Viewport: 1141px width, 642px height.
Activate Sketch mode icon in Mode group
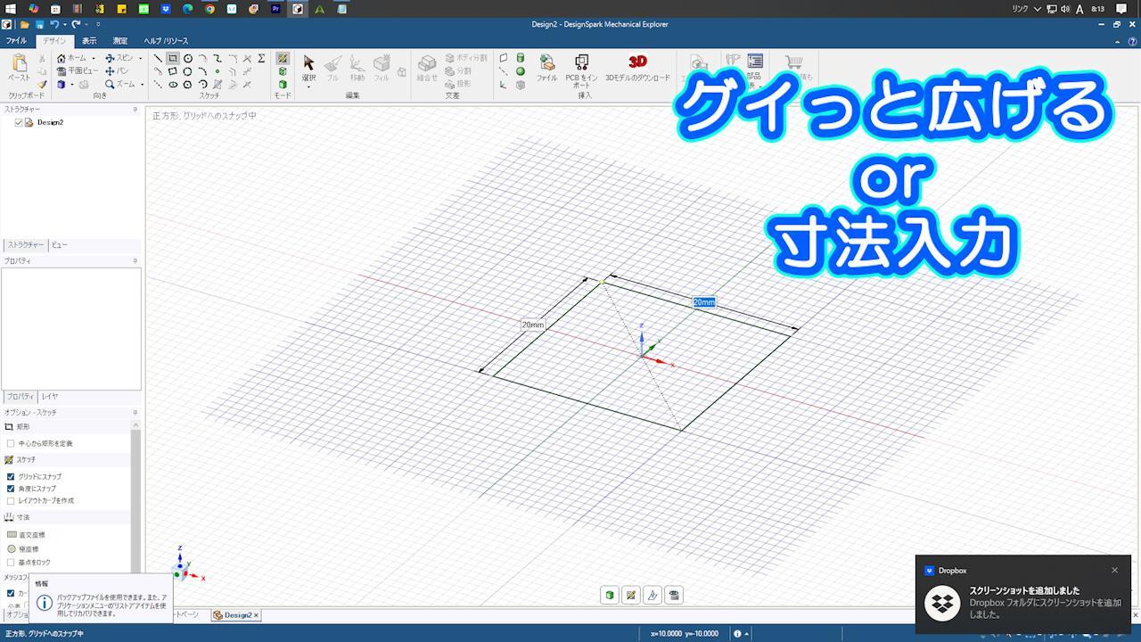[283, 58]
